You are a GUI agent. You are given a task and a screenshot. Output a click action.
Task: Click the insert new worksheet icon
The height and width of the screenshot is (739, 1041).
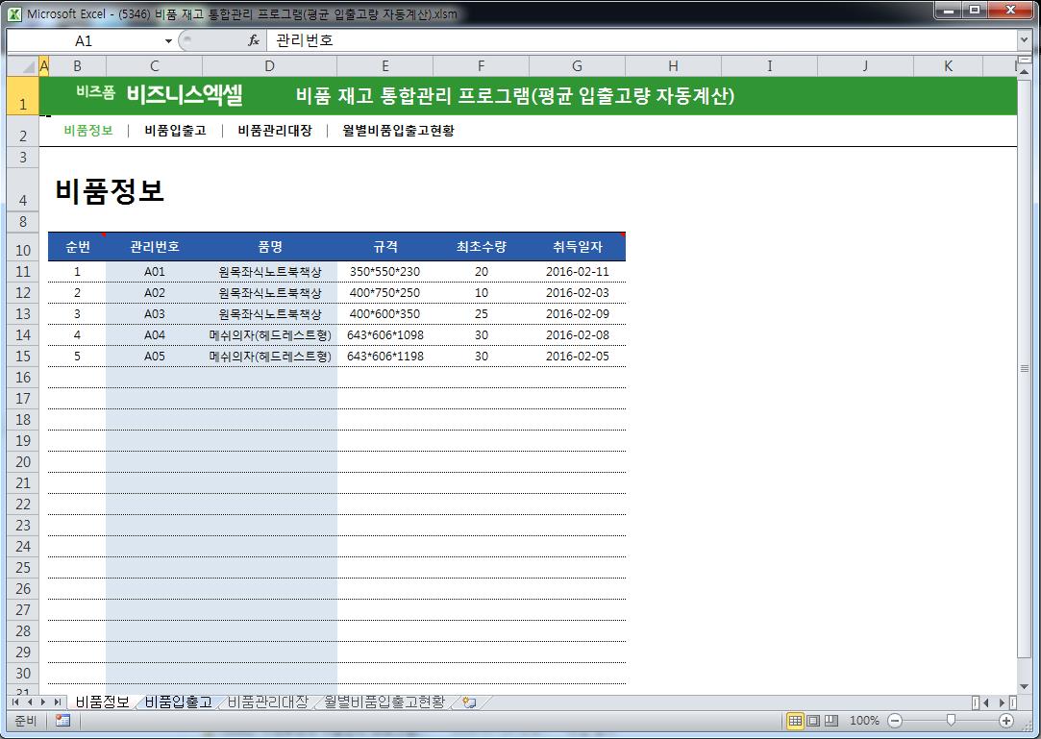(469, 702)
